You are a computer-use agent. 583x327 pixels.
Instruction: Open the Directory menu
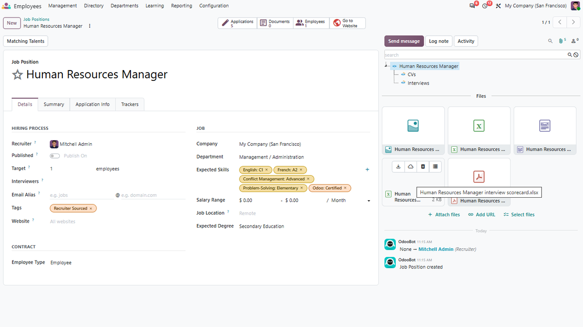pyautogui.click(x=94, y=6)
